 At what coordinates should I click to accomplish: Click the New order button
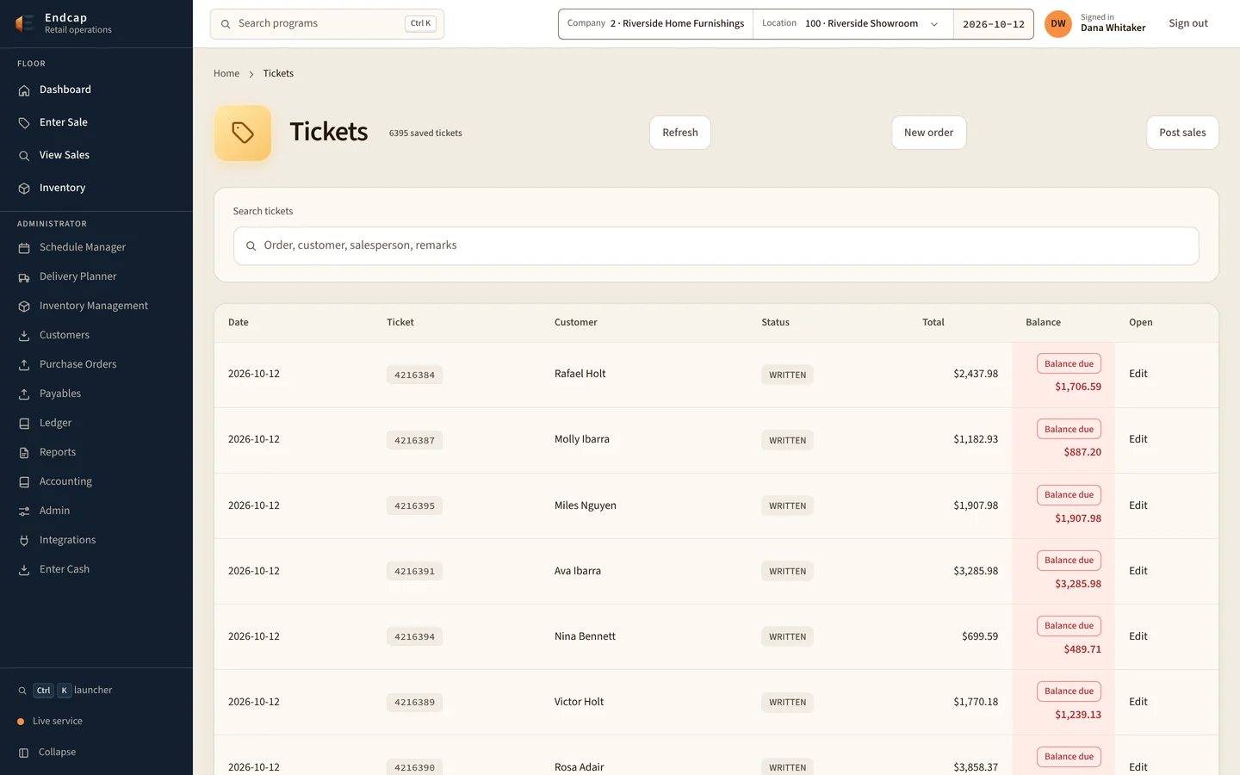click(928, 133)
